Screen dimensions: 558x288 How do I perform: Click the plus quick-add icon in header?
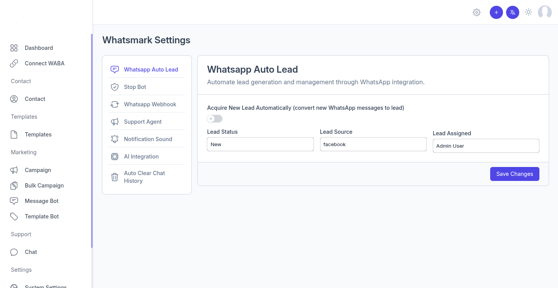point(496,12)
